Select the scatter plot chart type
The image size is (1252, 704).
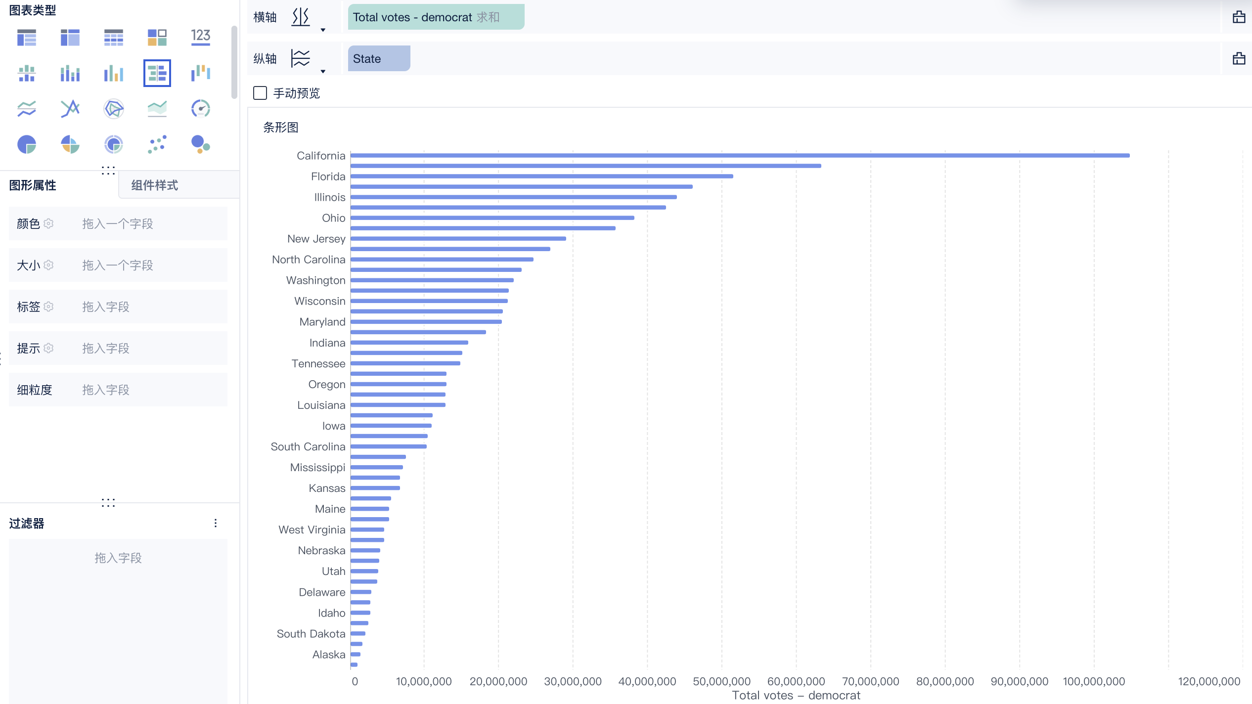pos(157,144)
